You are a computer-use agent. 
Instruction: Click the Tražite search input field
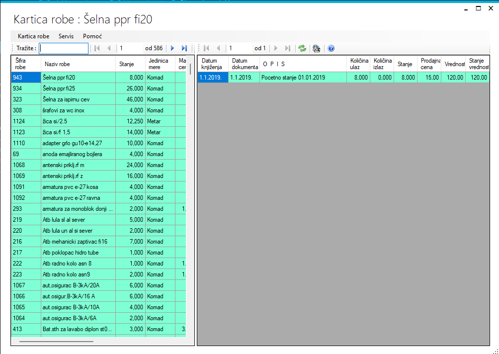[x=64, y=48]
